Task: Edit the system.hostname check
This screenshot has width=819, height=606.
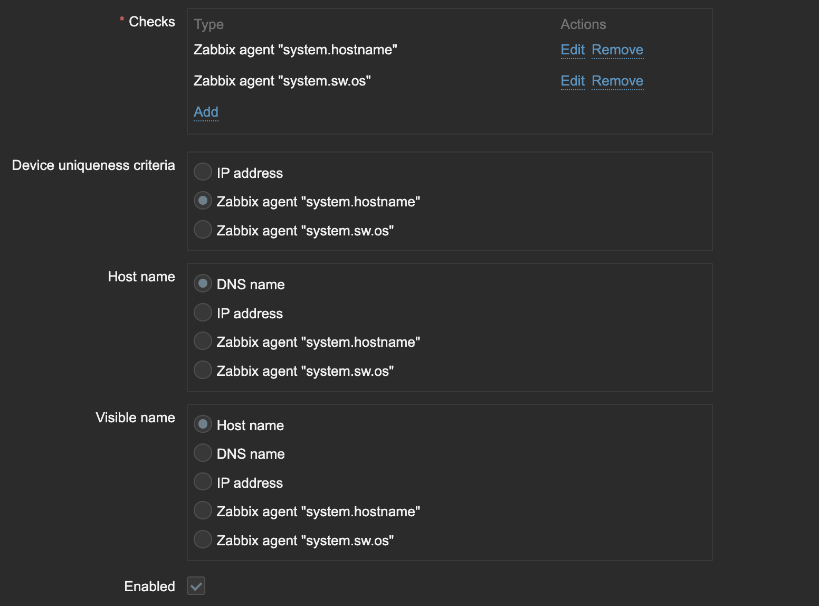Action: 573,50
